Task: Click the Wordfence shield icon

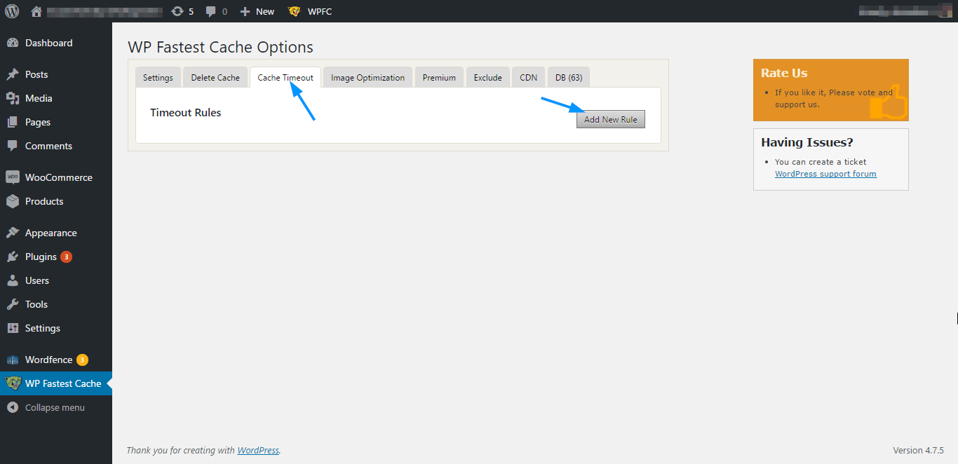Action: (x=13, y=360)
